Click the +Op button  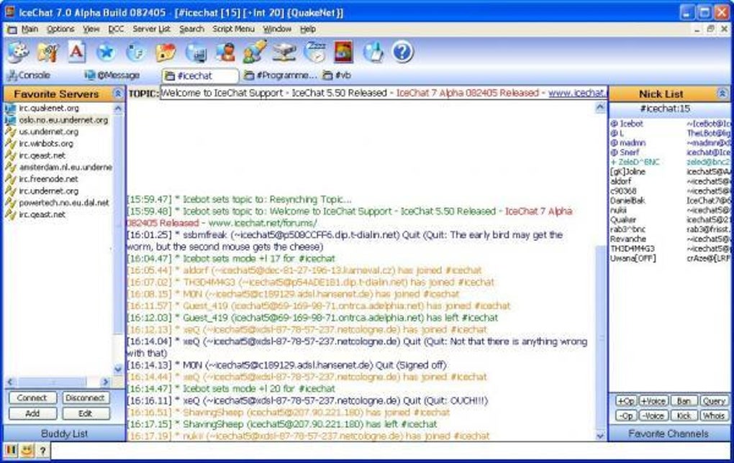point(625,400)
